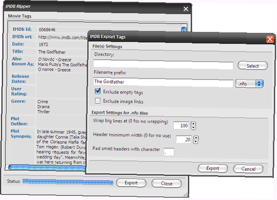This screenshot has width=277, height=200.
Task: Click the Also Known As label
Action: click(x=23, y=61)
